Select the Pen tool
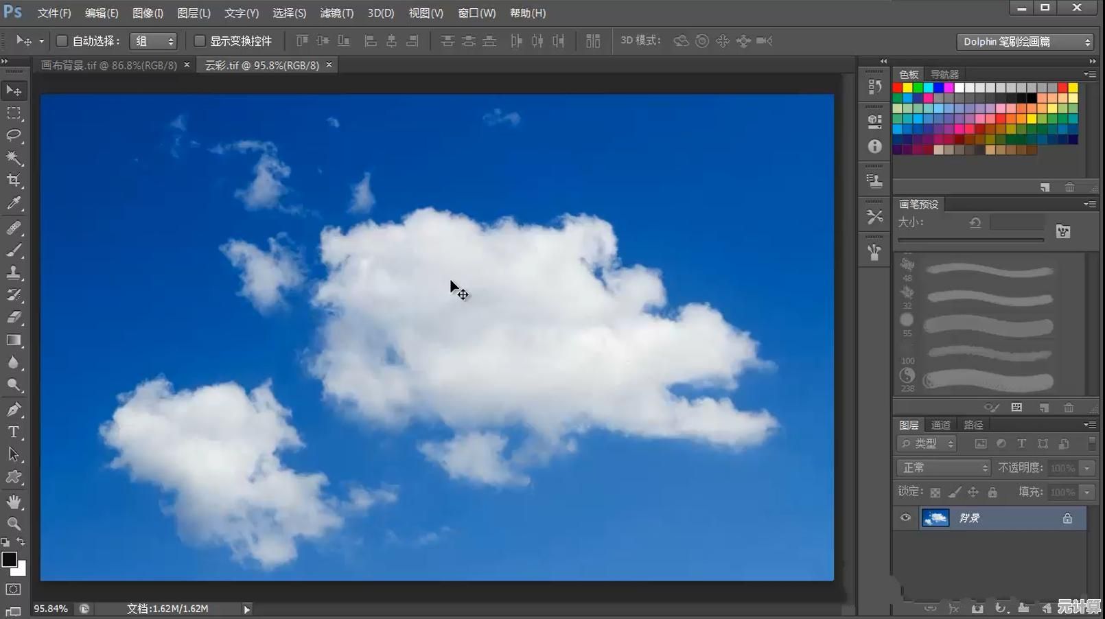This screenshot has width=1105, height=619. pyautogui.click(x=14, y=410)
